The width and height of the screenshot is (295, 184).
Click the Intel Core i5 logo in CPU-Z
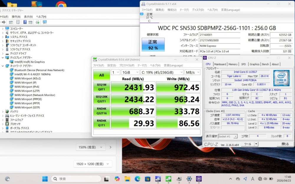(x=281, y=78)
